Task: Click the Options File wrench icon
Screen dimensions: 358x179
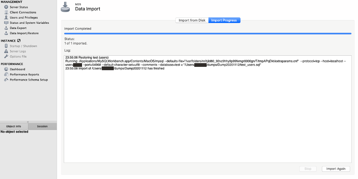Action: (x=6, y=56)
